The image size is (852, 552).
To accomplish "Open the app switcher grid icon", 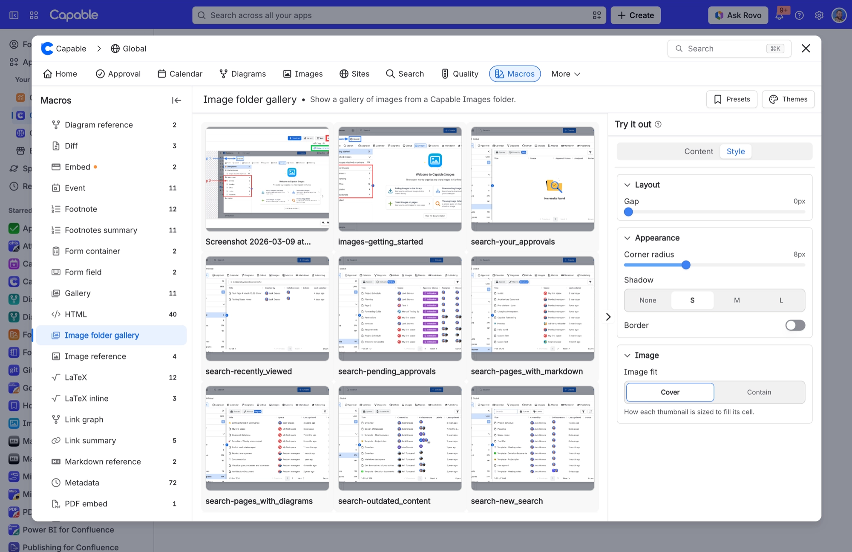I will (x=34, y=15).
